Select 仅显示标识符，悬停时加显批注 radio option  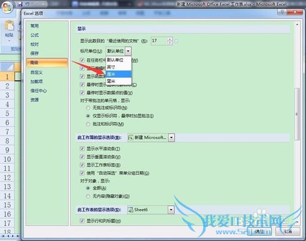pos(88,116)
